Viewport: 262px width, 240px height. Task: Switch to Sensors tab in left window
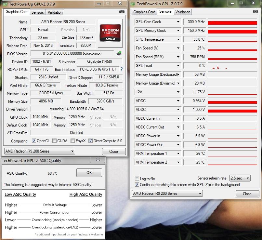pyautogui.click(x=38, y=12)
